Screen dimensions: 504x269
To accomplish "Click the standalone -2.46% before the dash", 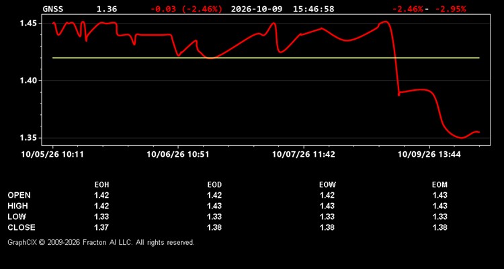I will click(407, 9).
